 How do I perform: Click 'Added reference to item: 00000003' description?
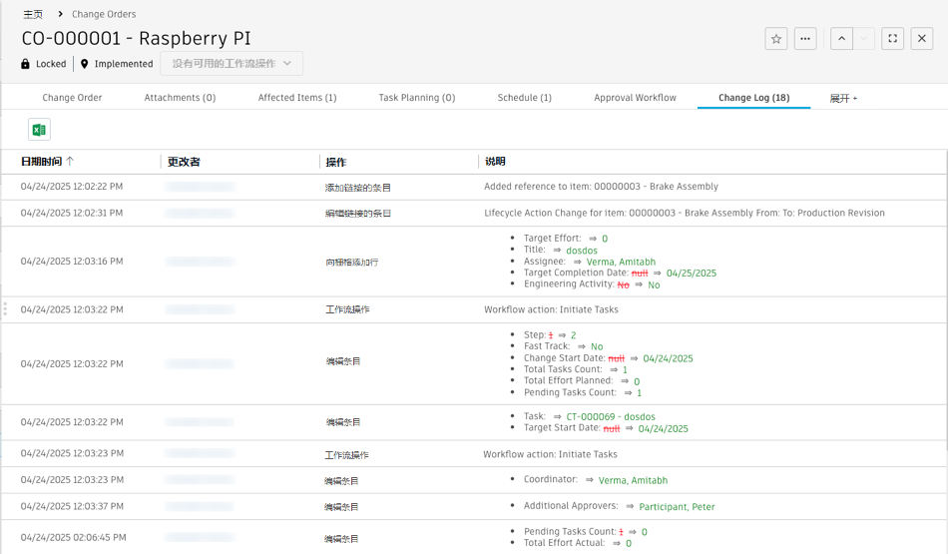pos(601,187)
